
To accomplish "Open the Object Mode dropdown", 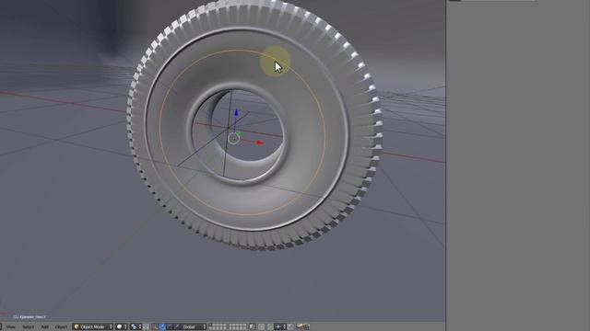I will click(93, 327).
